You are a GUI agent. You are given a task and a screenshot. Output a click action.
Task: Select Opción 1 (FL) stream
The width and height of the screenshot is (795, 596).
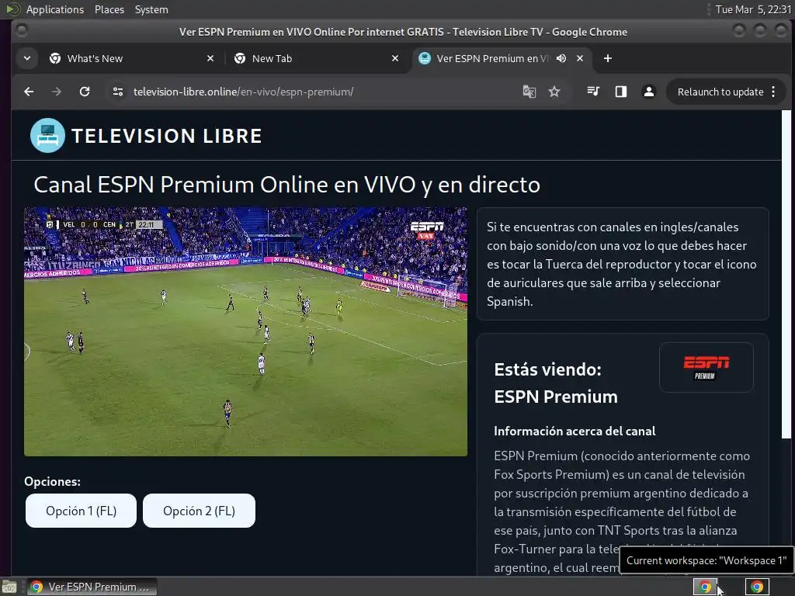[81, 511]
